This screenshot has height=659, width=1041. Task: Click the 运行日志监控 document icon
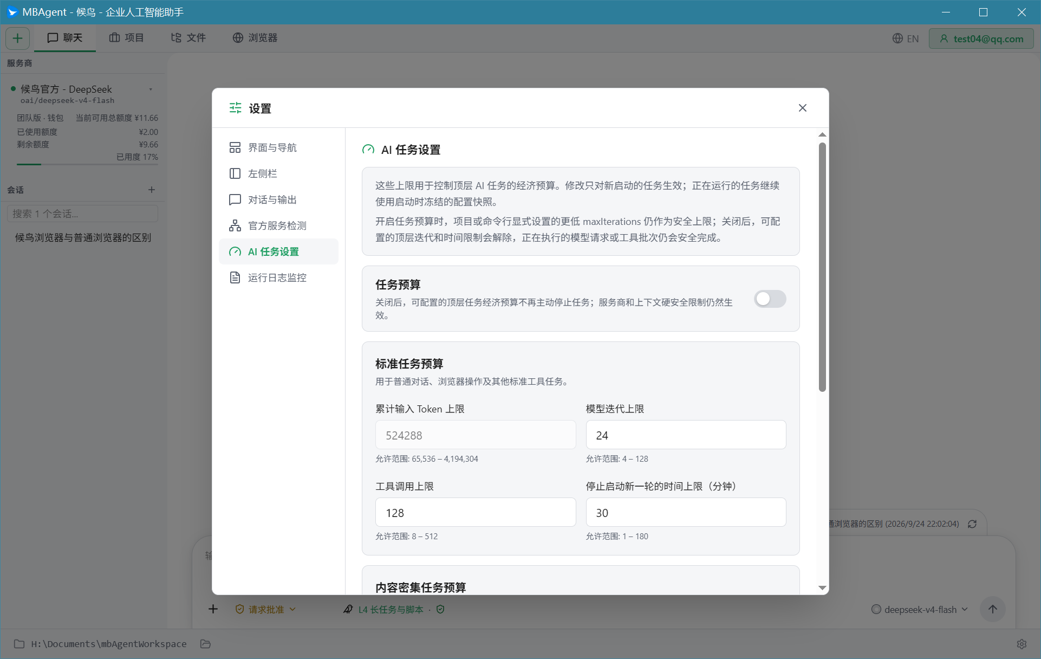point(235,277)
